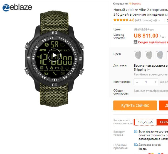Select the first color variant swatch
Screen dimensions: 168x154
138,55
